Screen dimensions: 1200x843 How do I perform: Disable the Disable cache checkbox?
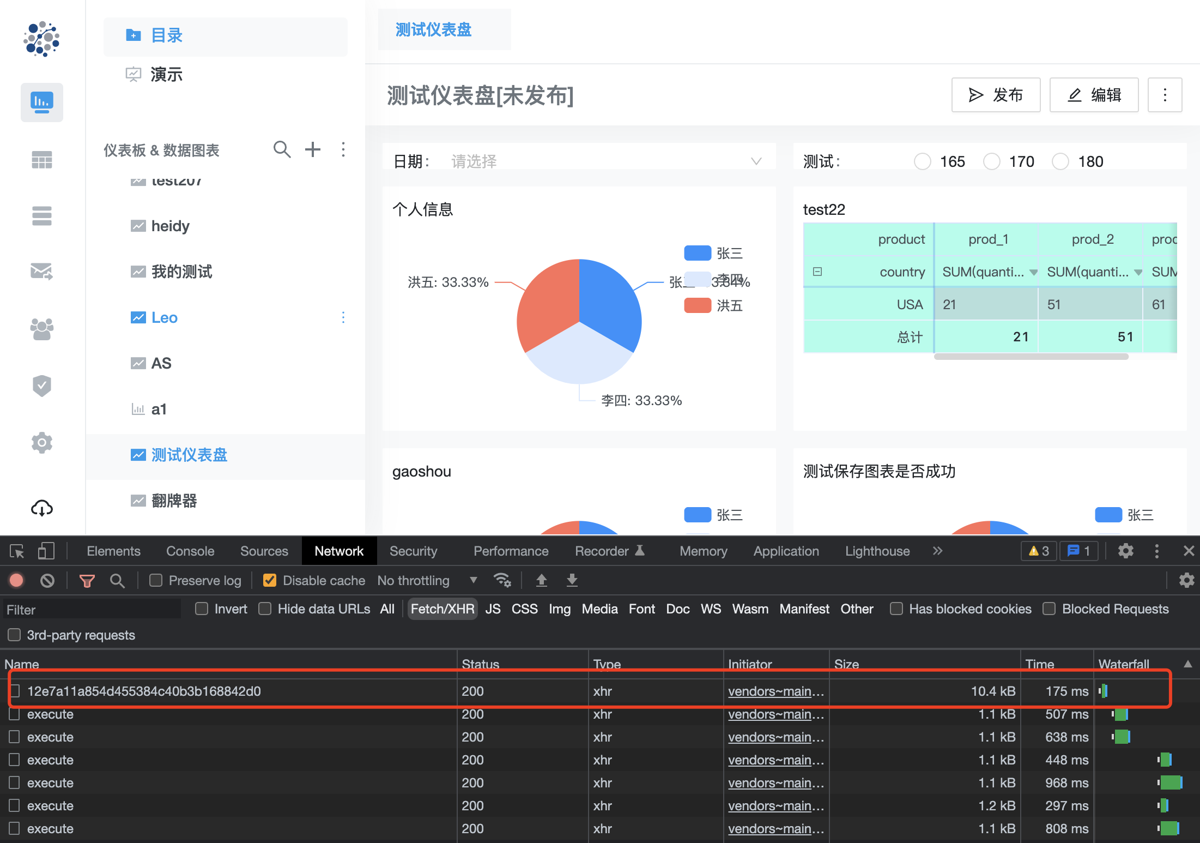[269, 580]
